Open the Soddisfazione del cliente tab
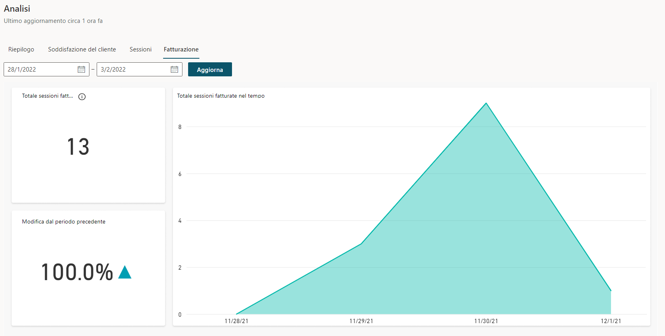The height and width of the screenshot is (336, 665). click(x=82, y=49)
